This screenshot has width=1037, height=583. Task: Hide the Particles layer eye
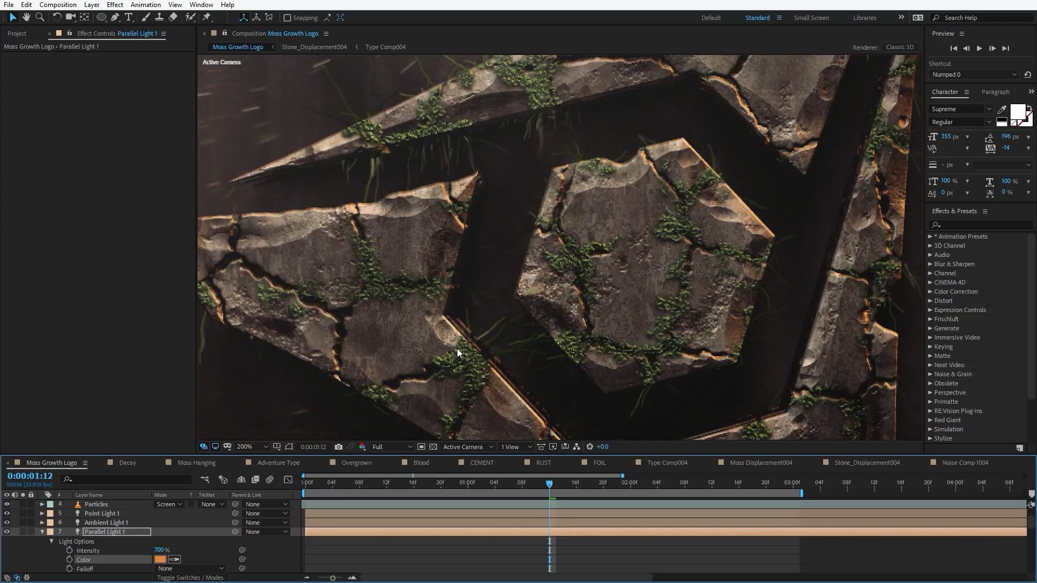tap(7, 504)
